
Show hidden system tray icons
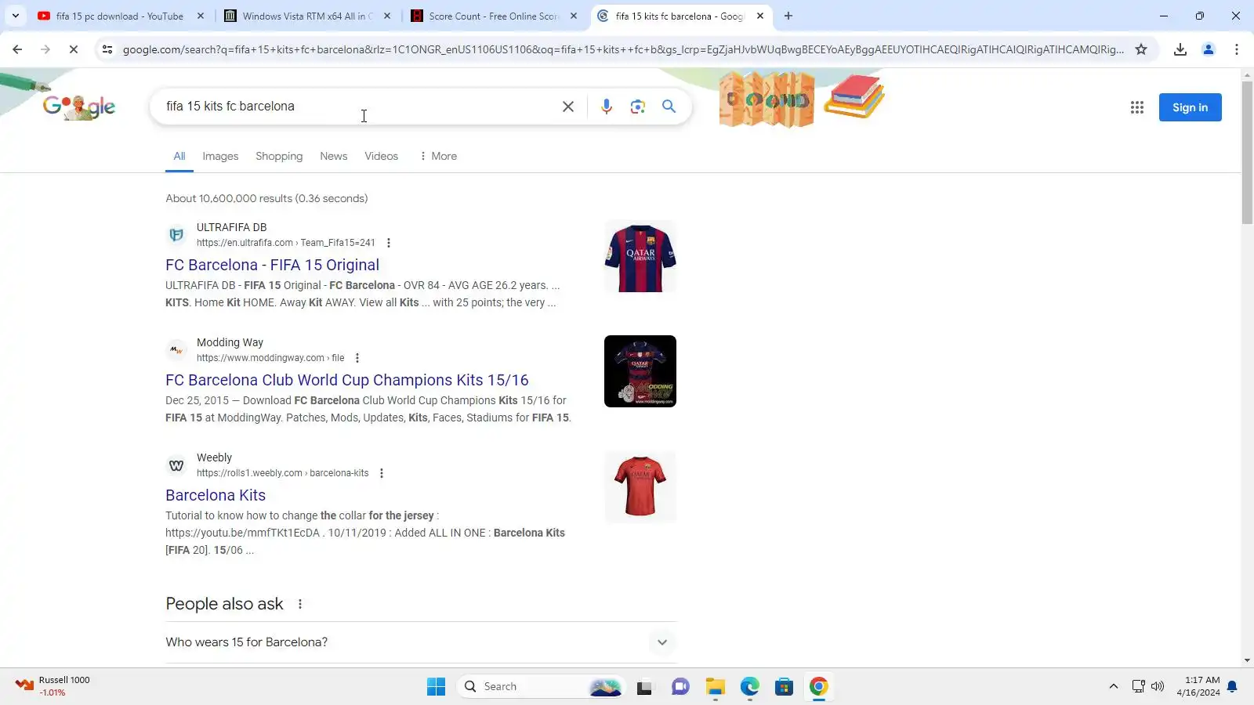[x=1113, y=687]
